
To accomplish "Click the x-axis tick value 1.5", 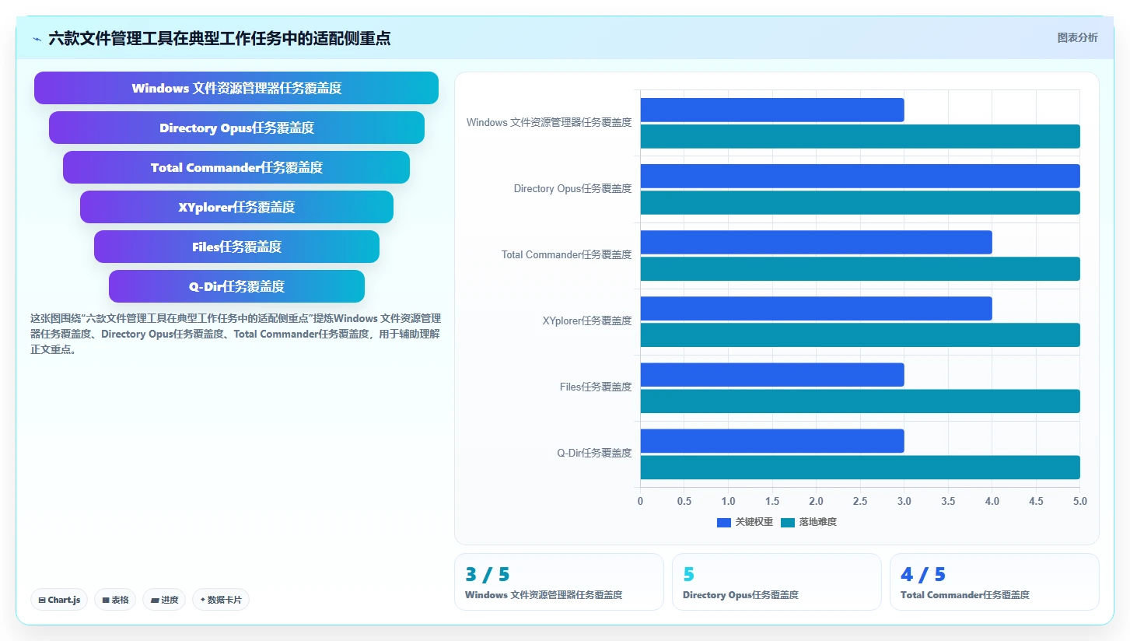I will coord(772,501).
